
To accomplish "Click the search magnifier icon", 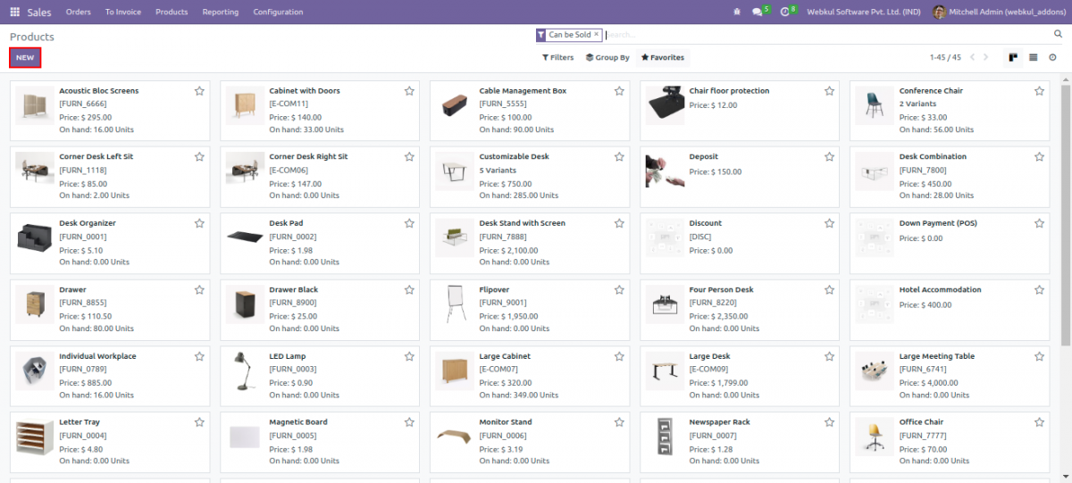I will pos(1058,34).
